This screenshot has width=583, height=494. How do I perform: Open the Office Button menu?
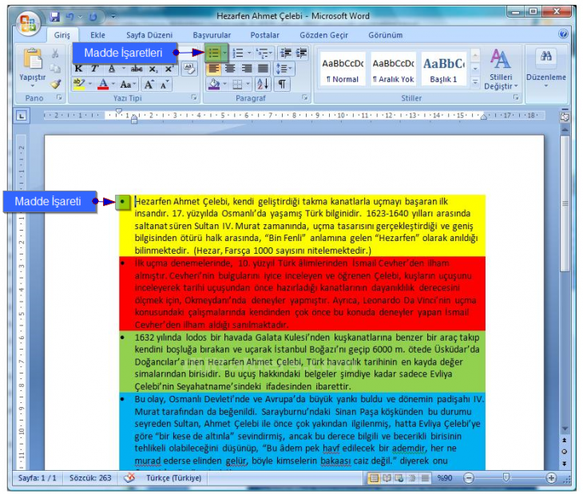29,23
